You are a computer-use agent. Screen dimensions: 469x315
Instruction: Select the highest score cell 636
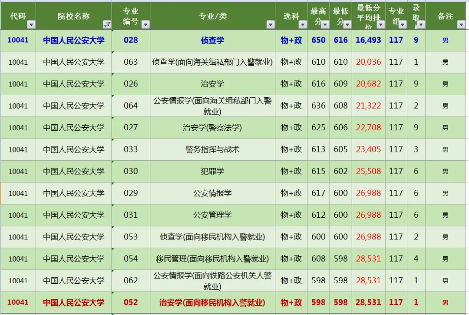(318, 106)
